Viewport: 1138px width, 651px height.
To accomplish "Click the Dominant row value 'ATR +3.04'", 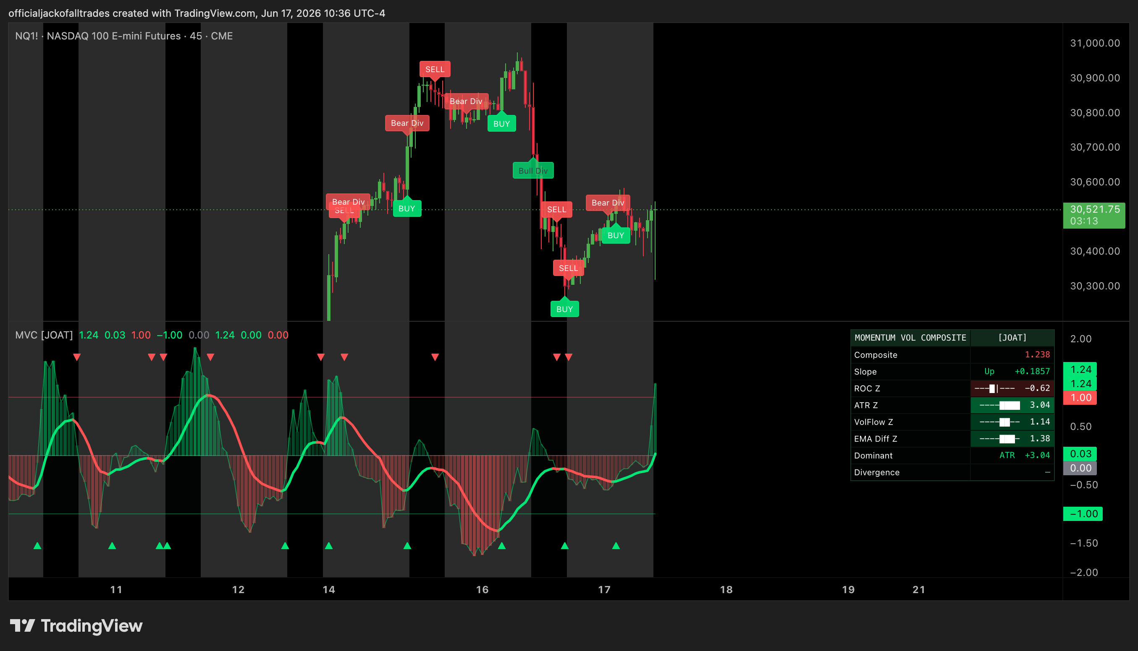I will coord(1024,455).
